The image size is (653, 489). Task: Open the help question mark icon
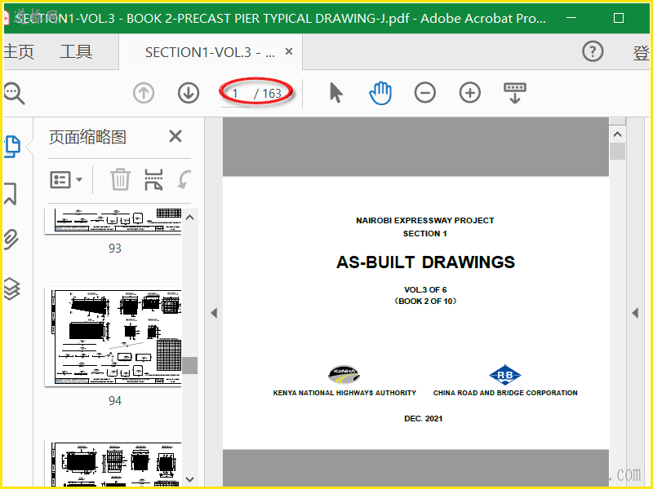coord(593,51)
